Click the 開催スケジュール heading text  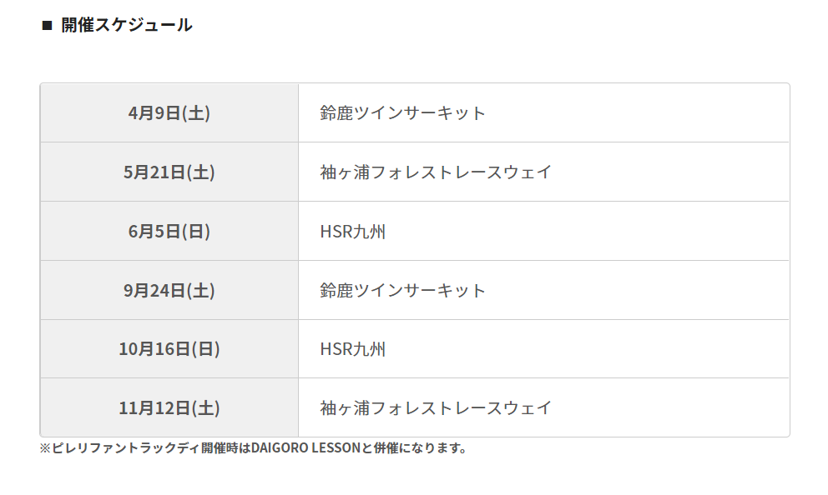click(127, 25)
